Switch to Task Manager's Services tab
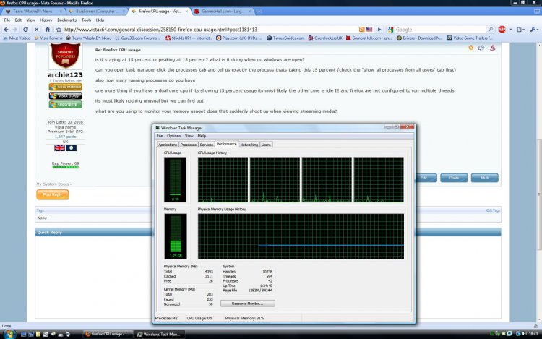542x339 pixels. (207, 145)
